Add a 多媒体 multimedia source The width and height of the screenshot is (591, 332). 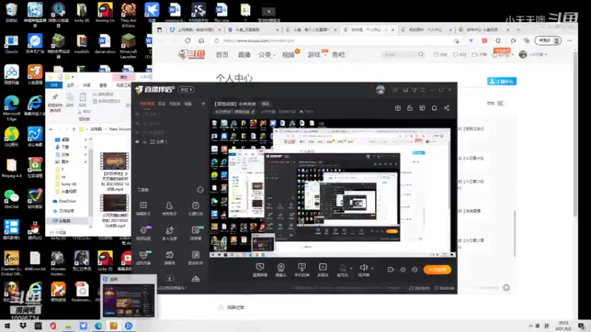[x=323, y=270]
